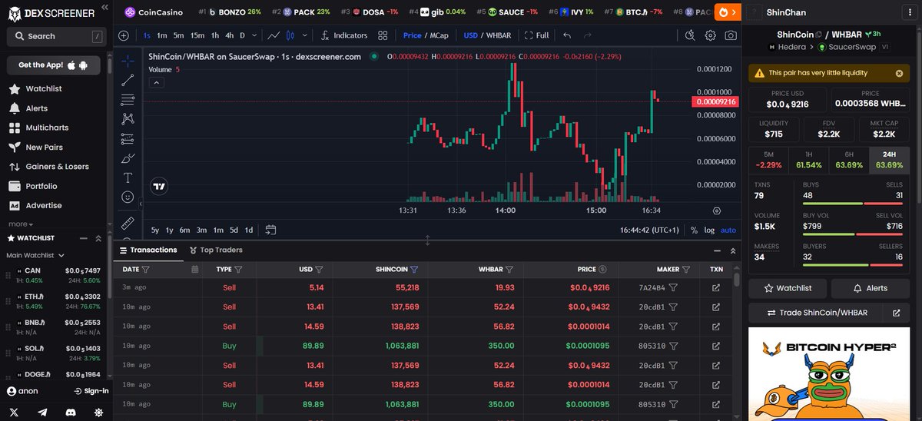Viewport: 922px width, 421px height.
Task: Select the brush drawing tool
Action: click(x=128, y=158)
